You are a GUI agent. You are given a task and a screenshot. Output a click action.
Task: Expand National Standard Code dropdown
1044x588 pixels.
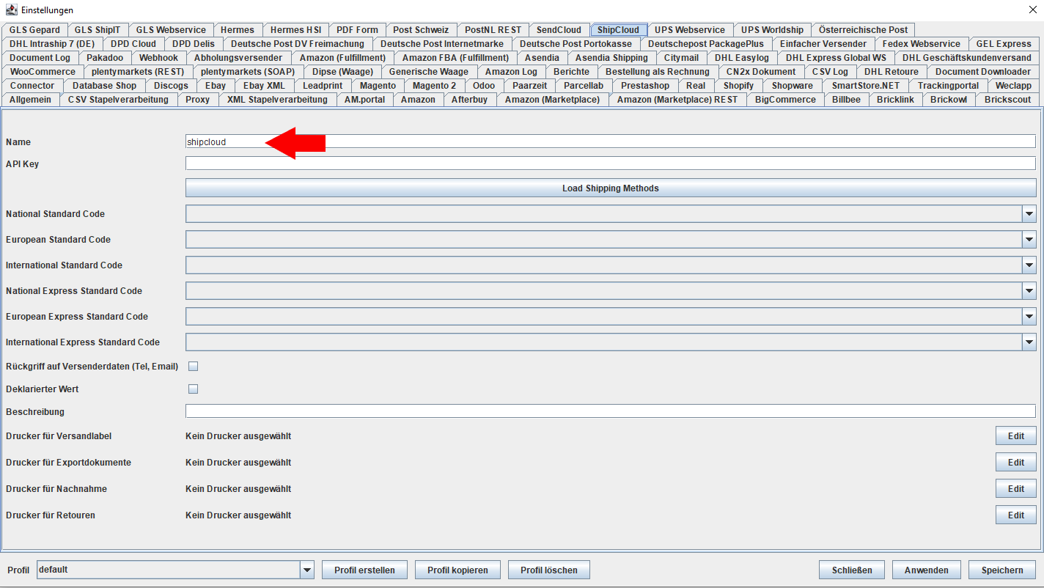1029,214
